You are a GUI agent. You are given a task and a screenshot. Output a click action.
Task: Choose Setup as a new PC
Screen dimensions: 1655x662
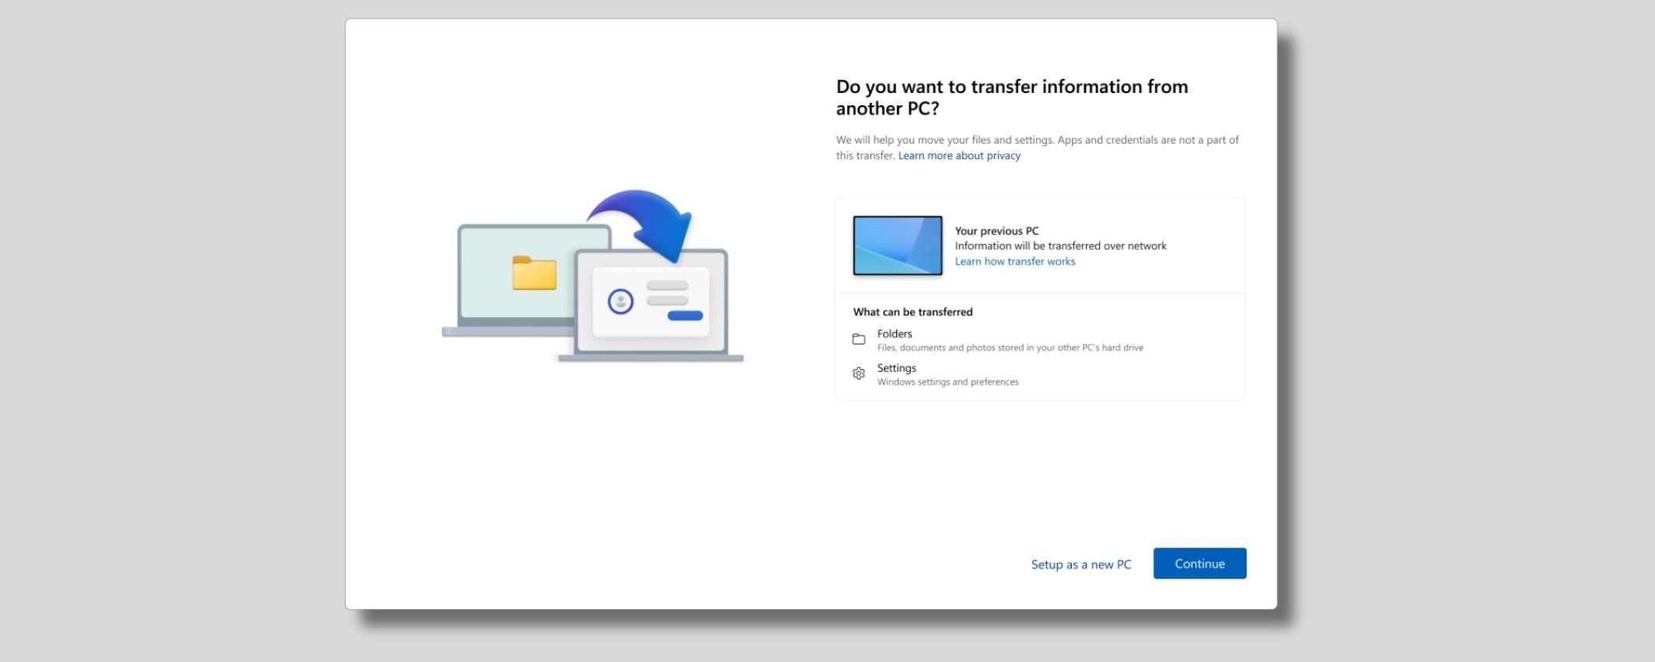click(x=1080, y=564)
